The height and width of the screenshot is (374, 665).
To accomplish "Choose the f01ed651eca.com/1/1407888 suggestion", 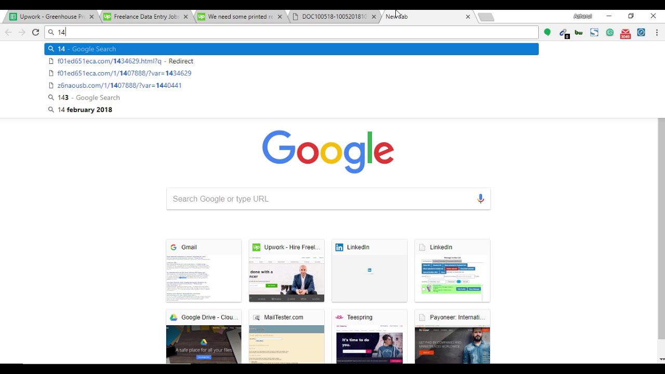I will pyautogui.click(x=291, y=73).
